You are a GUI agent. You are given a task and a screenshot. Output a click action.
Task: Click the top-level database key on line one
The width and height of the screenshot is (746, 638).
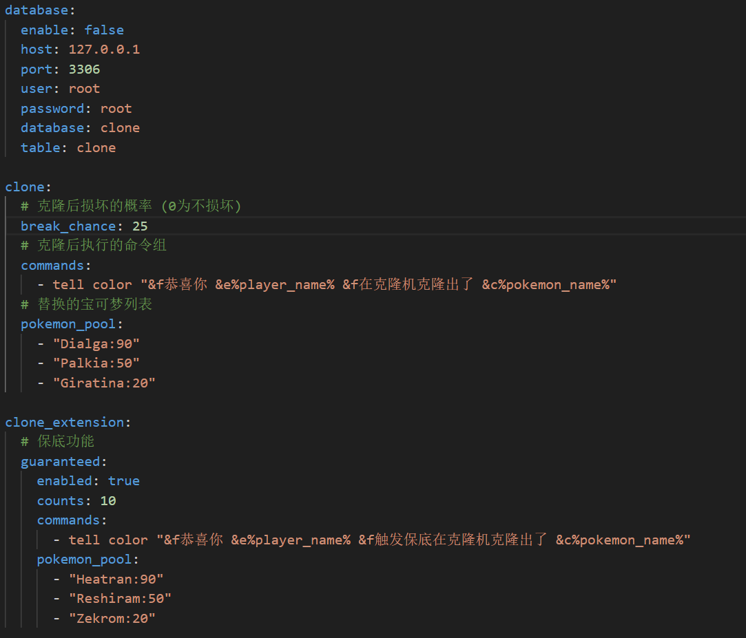point(36,10)
